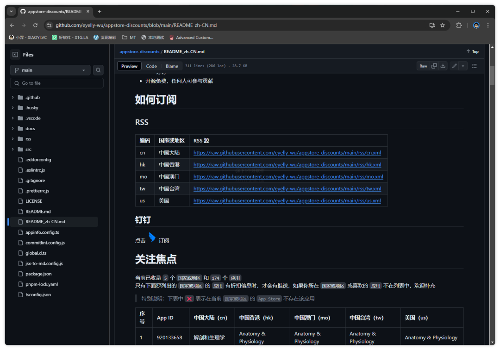Open the Advanced Custom bookmark
The width and height of the screenshot is (500, 350).
[191, 37]
